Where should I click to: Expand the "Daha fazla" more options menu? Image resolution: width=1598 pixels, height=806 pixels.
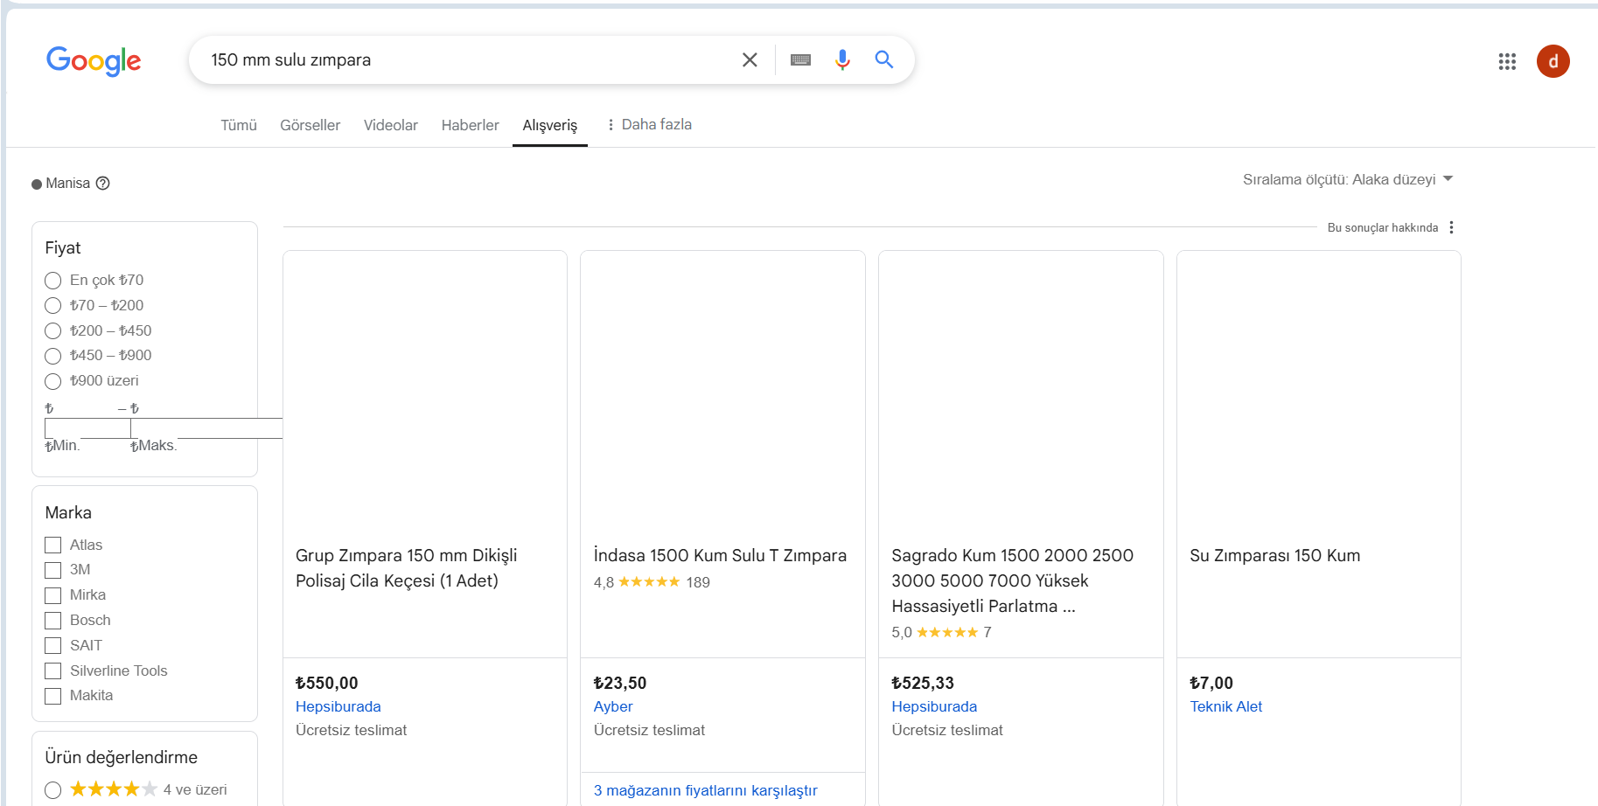point(649,125)
